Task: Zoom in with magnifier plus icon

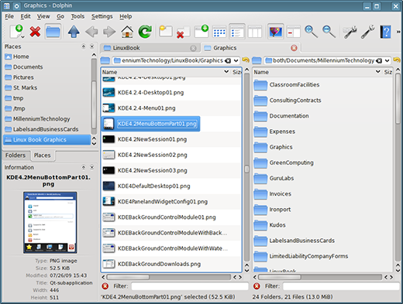Action: [311, 32]
